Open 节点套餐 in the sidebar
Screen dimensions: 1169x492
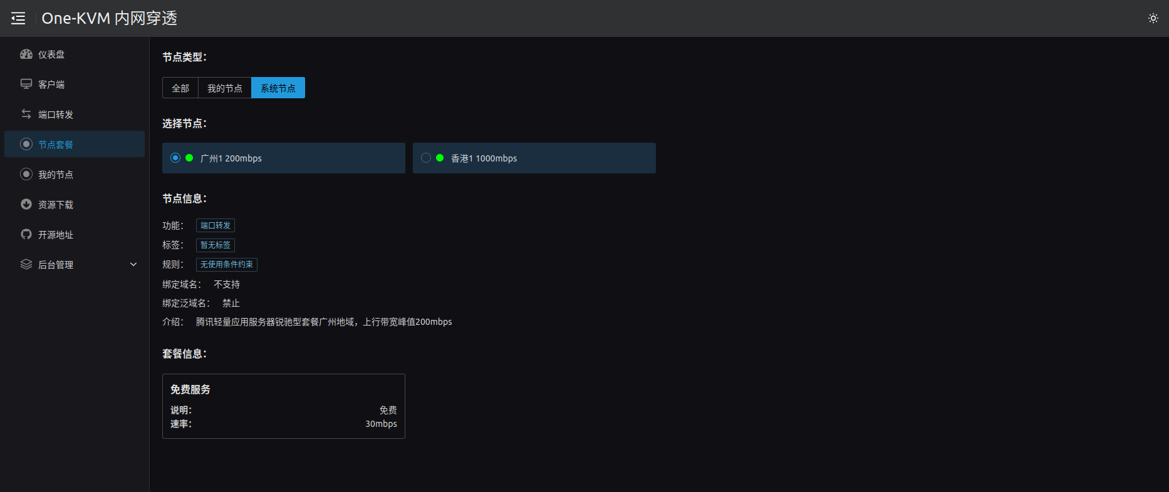(x=56, y=145)
